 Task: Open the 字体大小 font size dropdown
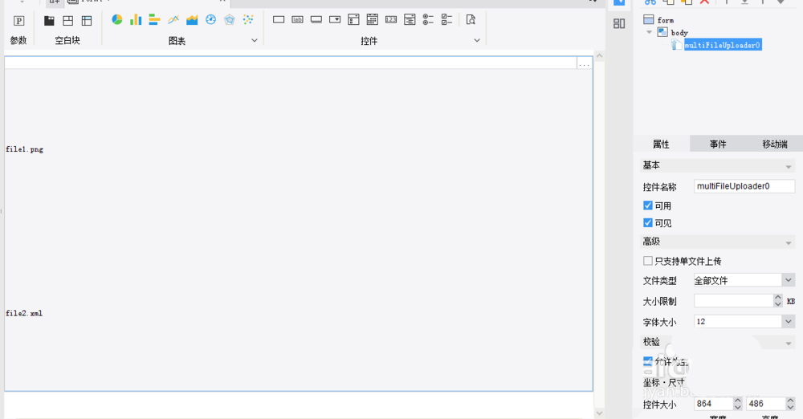click(x=788, y=321)
